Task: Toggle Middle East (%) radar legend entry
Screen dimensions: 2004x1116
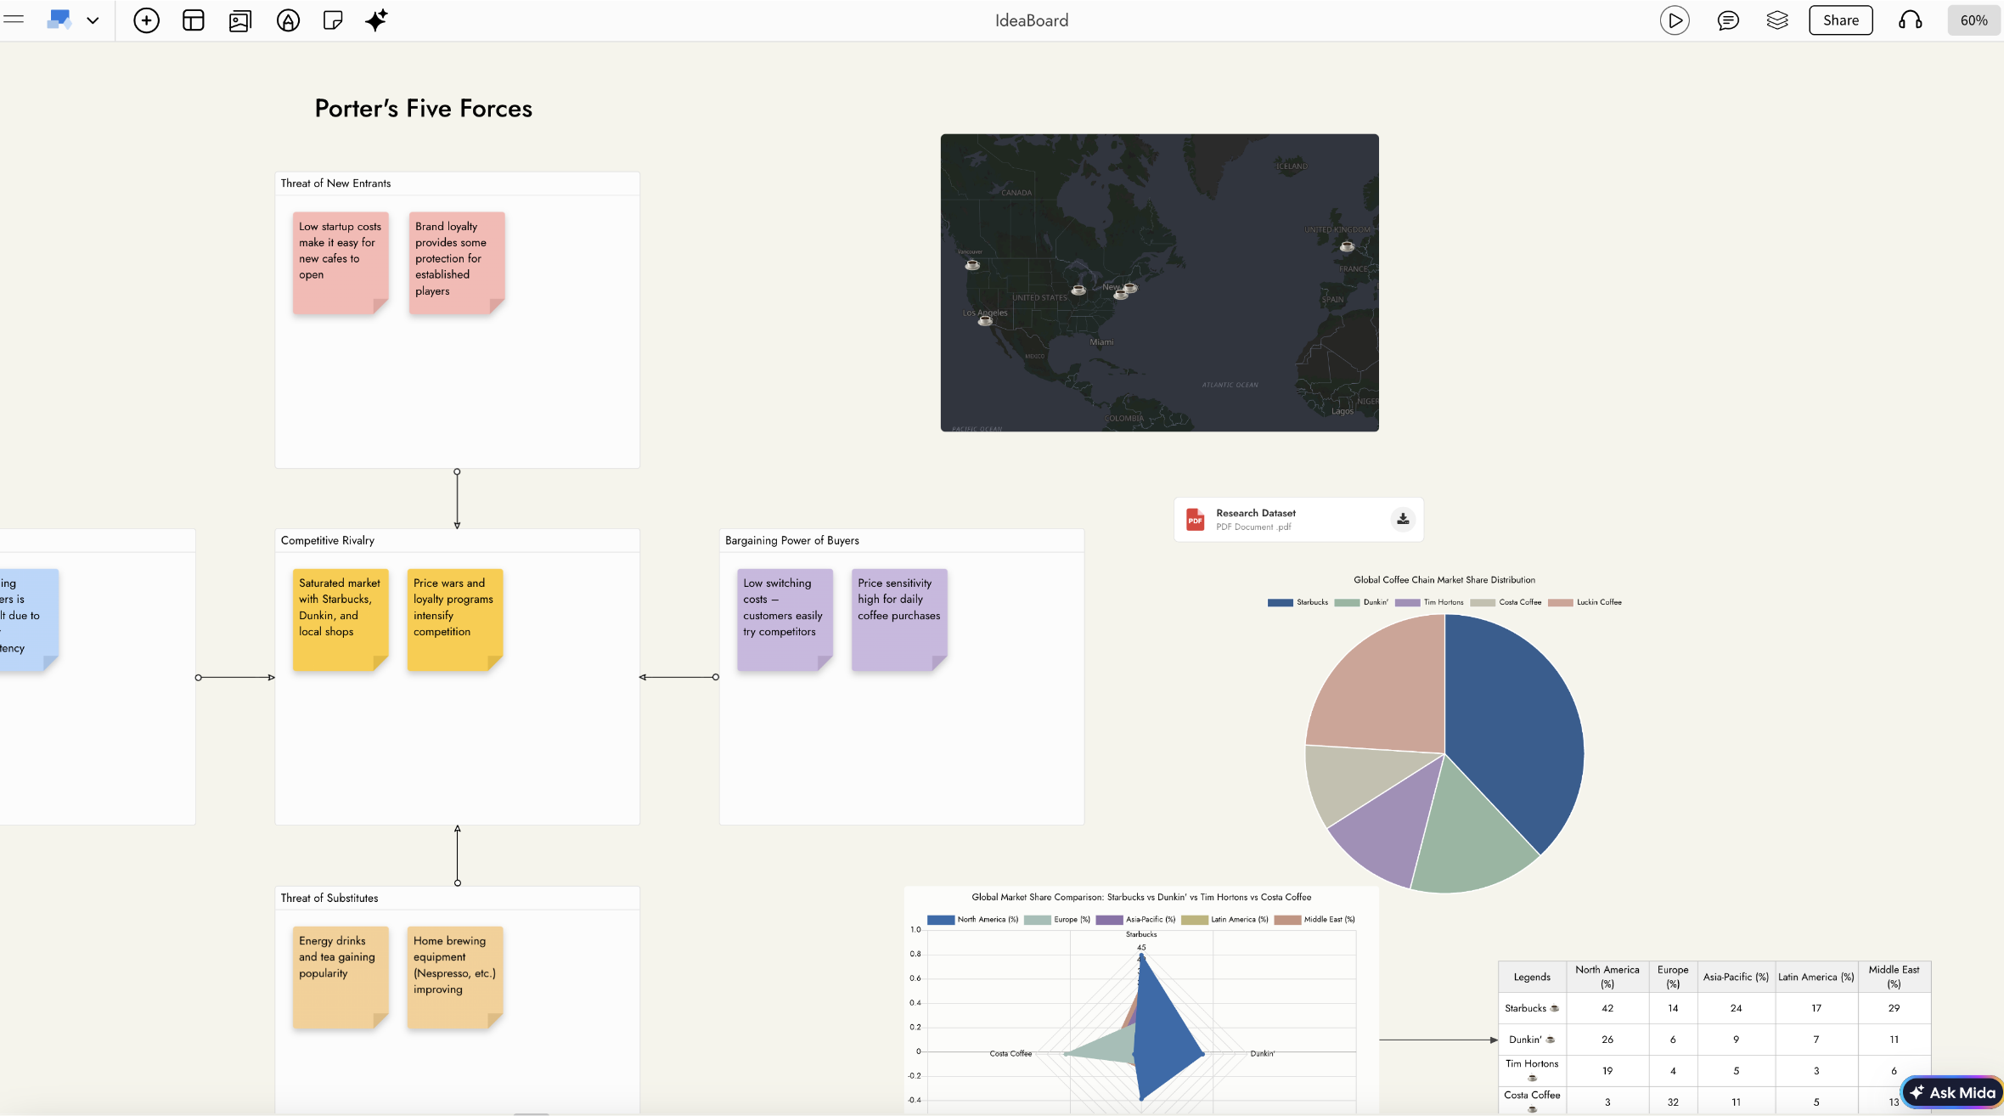Action: (x=1314, y=920)
